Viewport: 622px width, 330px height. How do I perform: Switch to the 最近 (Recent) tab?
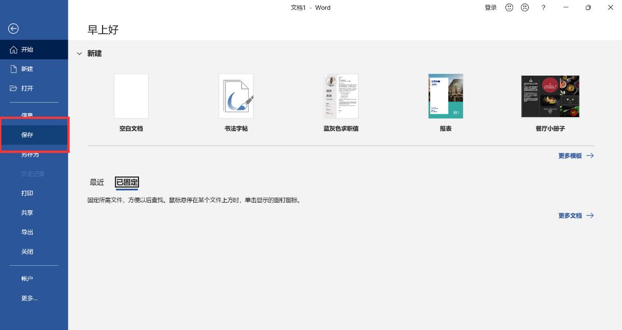[x=96, y=182]
